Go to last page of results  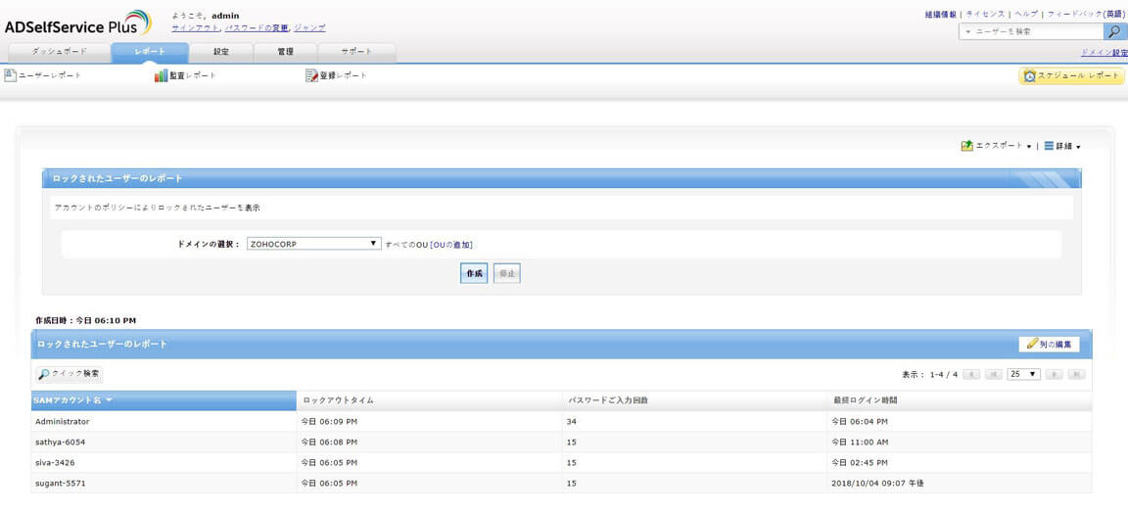pyautogui.click(x=1076, y=375)
